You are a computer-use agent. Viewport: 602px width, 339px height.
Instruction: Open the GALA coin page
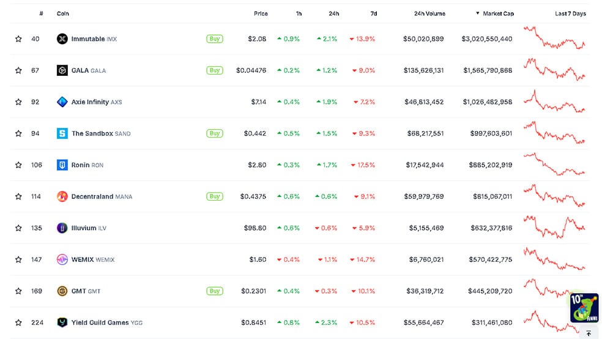point(89,70)
